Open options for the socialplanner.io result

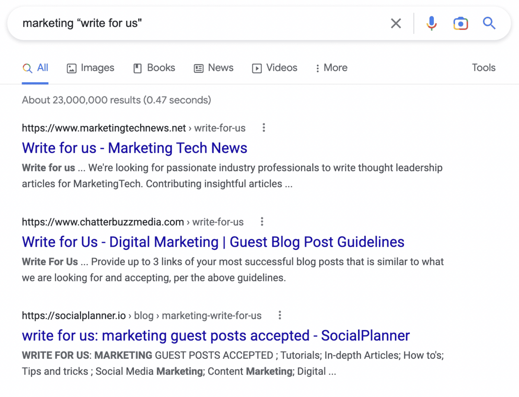[x=280, y=315]
